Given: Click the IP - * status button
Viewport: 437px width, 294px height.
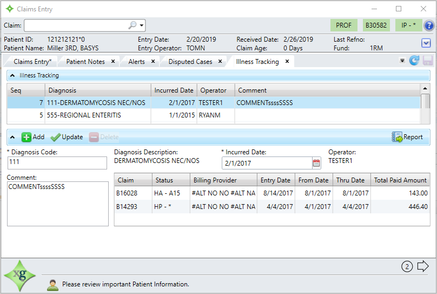Looking at the screenshot, I should pos(408,25).
